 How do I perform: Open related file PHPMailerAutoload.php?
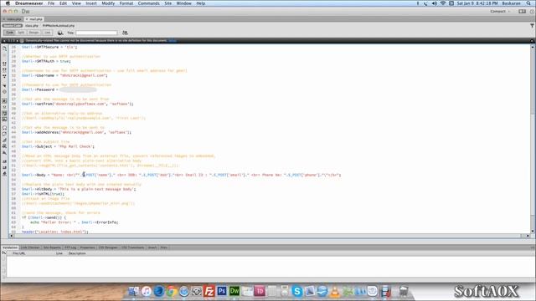coord(59,26)
